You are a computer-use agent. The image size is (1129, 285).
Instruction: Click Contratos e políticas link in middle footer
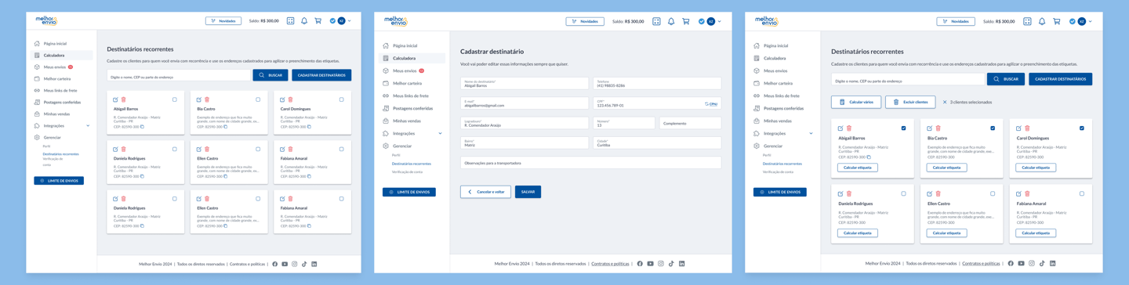tap(610, 264)
